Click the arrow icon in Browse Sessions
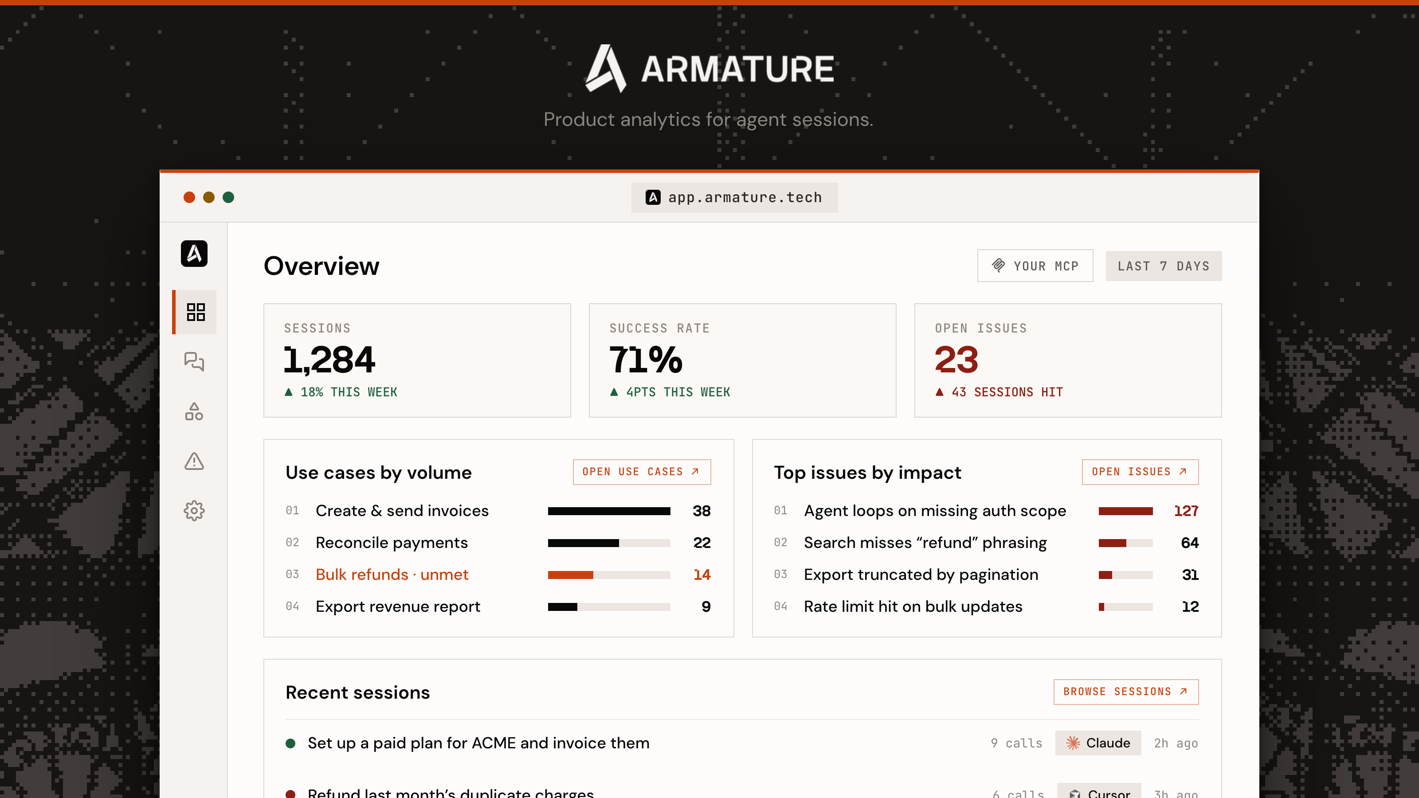Screen dimensions: 1419x798 [1183, 691]
